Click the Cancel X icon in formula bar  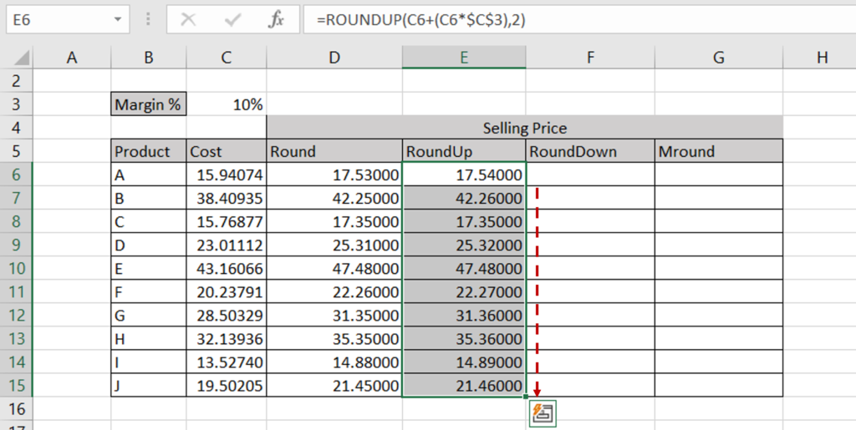coord(189,20)
